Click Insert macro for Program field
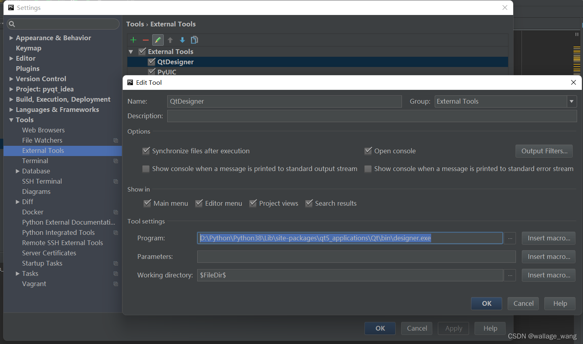The height and width of the screenshot is (344, 583). 549,238
